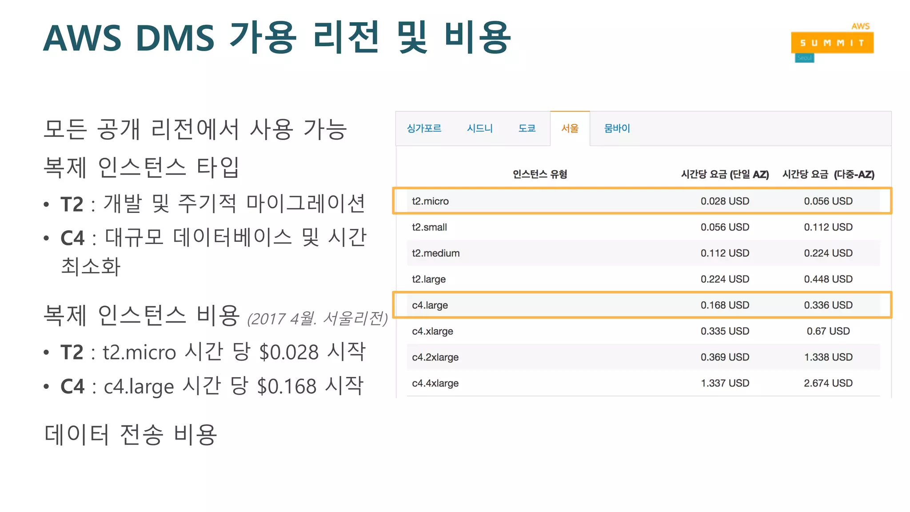This screenshot has height=512, width=910.
Task: Click the 시간당 요금 (단일 AZ) header
Action: tap(725, 174)
